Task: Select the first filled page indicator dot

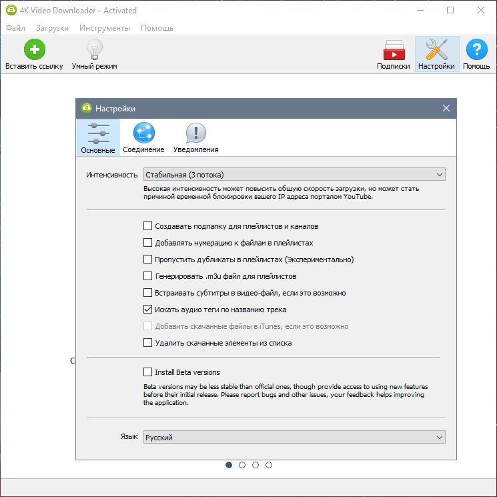Action: pos(229,465)
